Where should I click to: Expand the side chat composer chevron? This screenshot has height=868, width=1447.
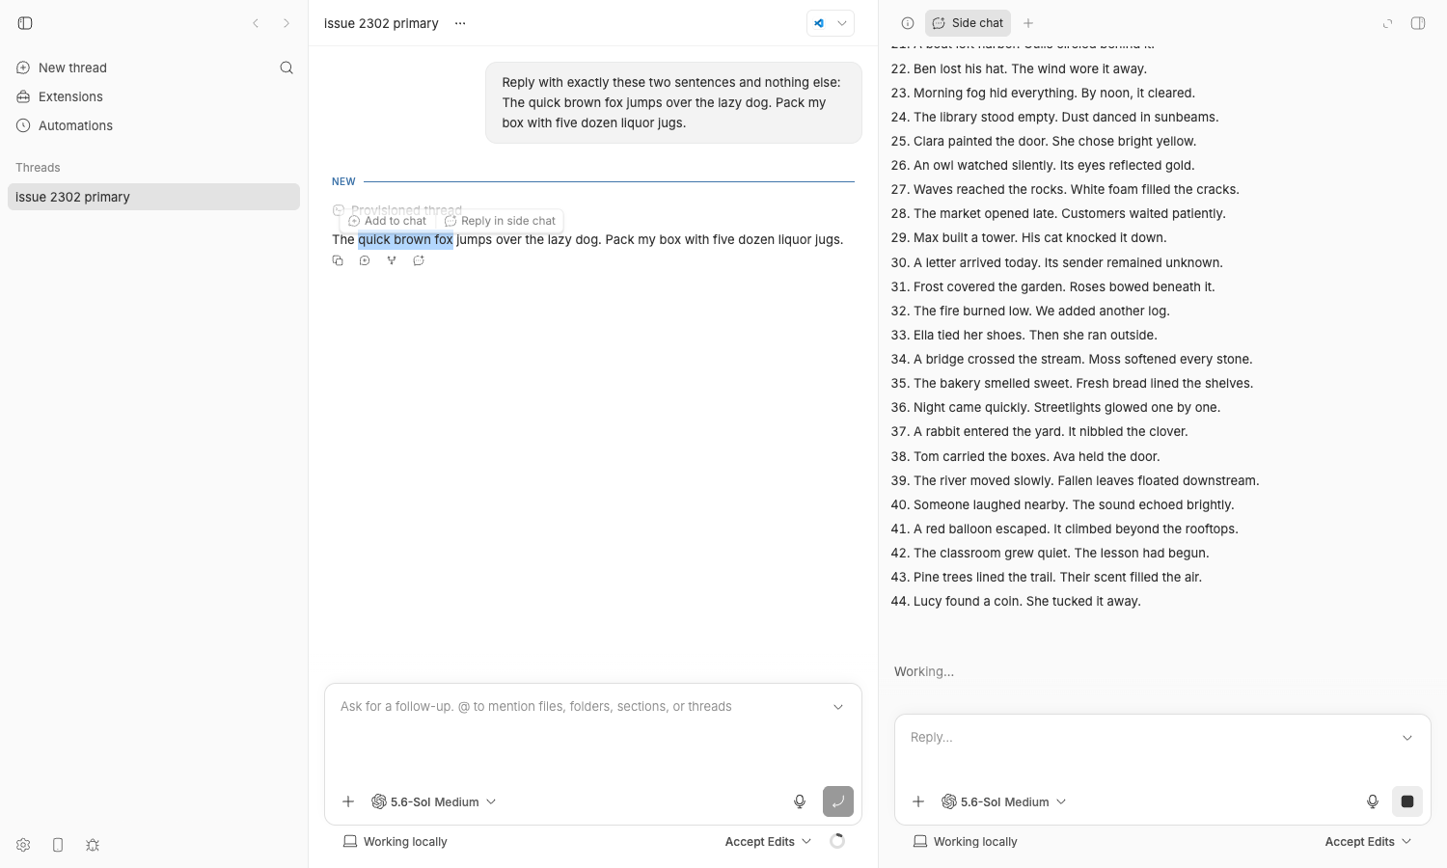1407,738
